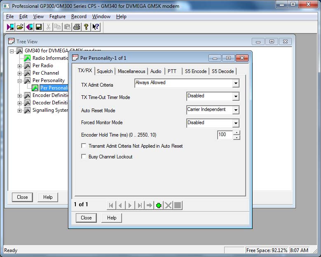Toggle the Busy Channel Lockout checkbox
This screenshot has width=321, height=257.
(x=84, y=157)
